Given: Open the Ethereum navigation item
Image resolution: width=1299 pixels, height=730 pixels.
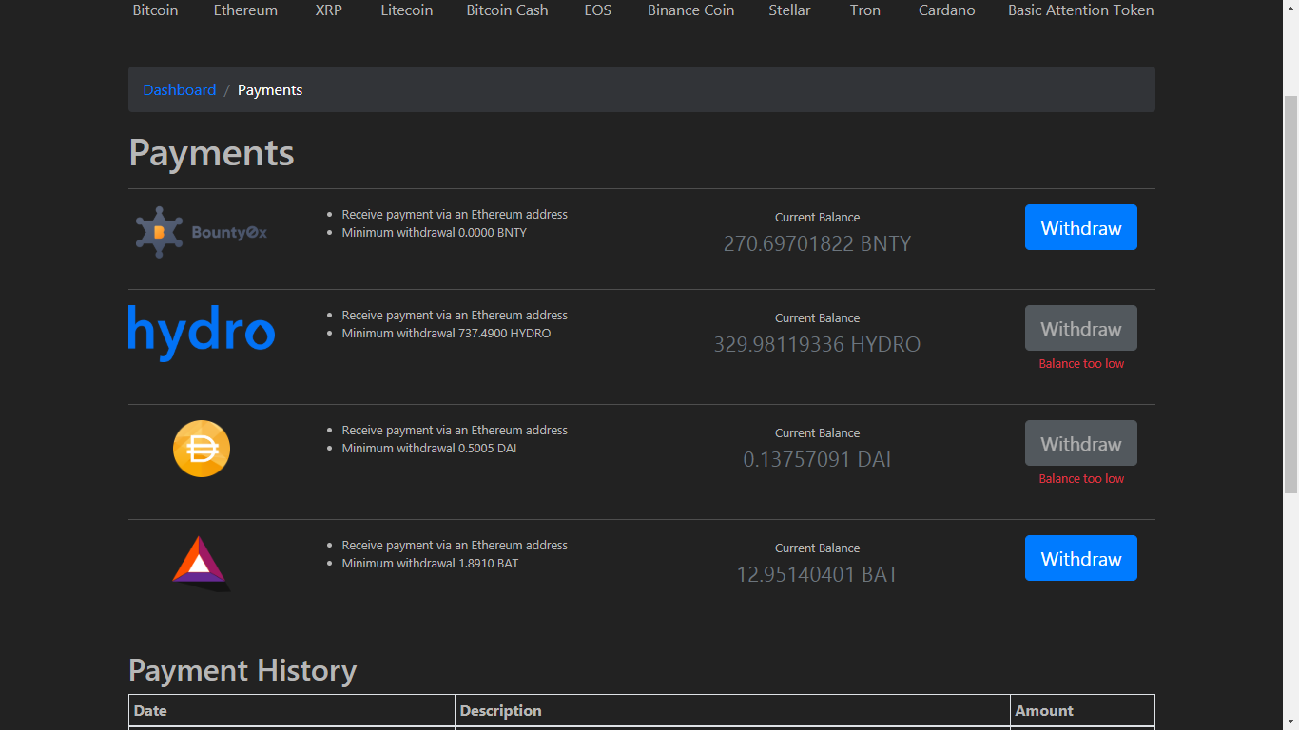Looking at the screenshot, I should (x=245, y=10).
